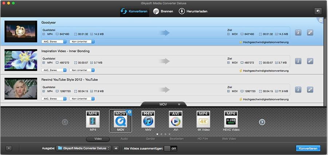Open Inspiration Video's Kein Untertitel dropdown
This screenshot has width=328, height=155.
click(82, 70)
